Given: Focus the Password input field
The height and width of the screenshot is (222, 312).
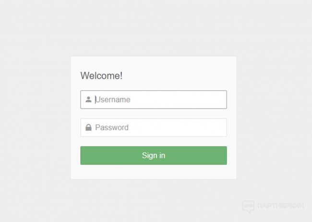Looking at the screenshot, I should (x=154, y=127).
